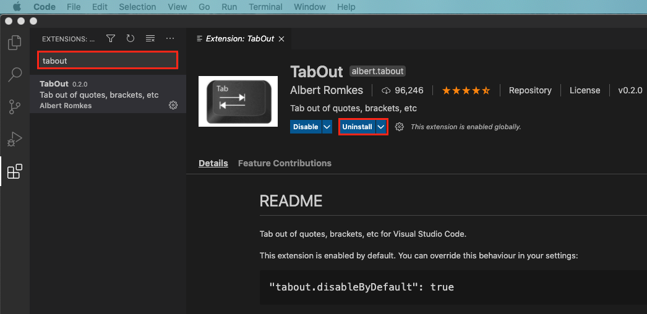Open manage gear next to Uninstall button

click(399, 127)
